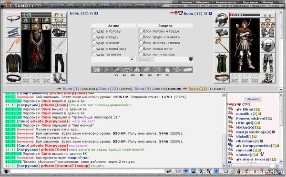Select attack 'удар в живот' radio button

tap(94, 42)
